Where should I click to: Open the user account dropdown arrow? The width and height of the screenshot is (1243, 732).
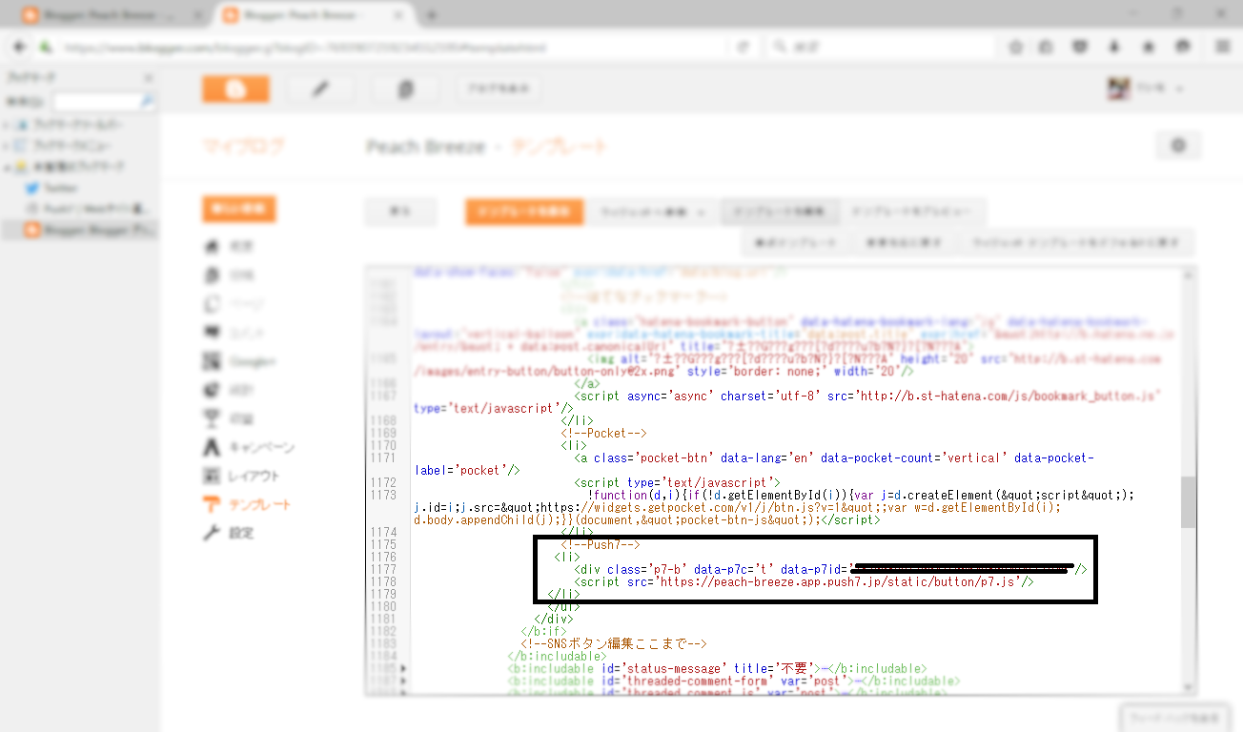[1179, 89]
